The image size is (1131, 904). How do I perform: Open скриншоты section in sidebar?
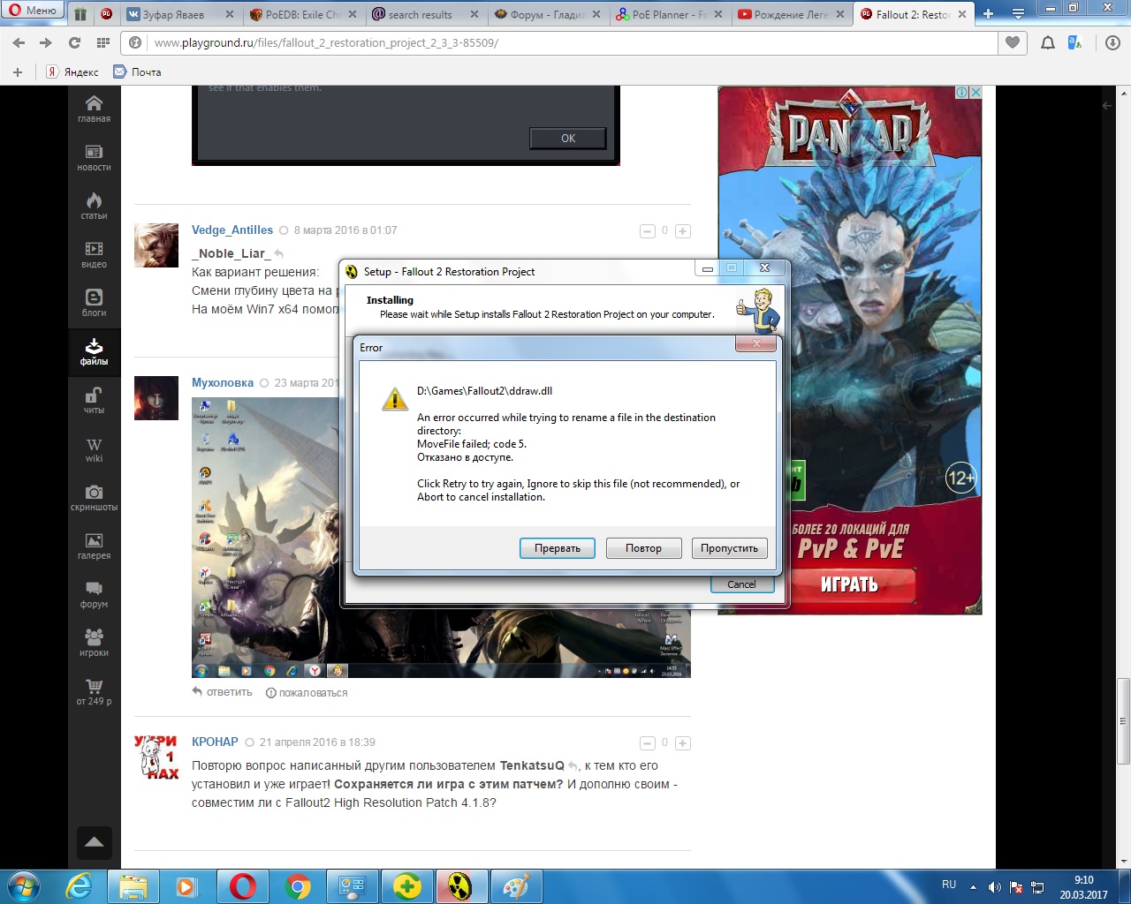pyautogui.click(x=94, y=498)
